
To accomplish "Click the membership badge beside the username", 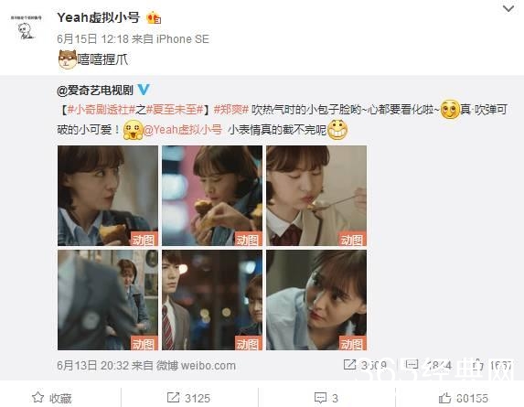I will tap(154, 17).
